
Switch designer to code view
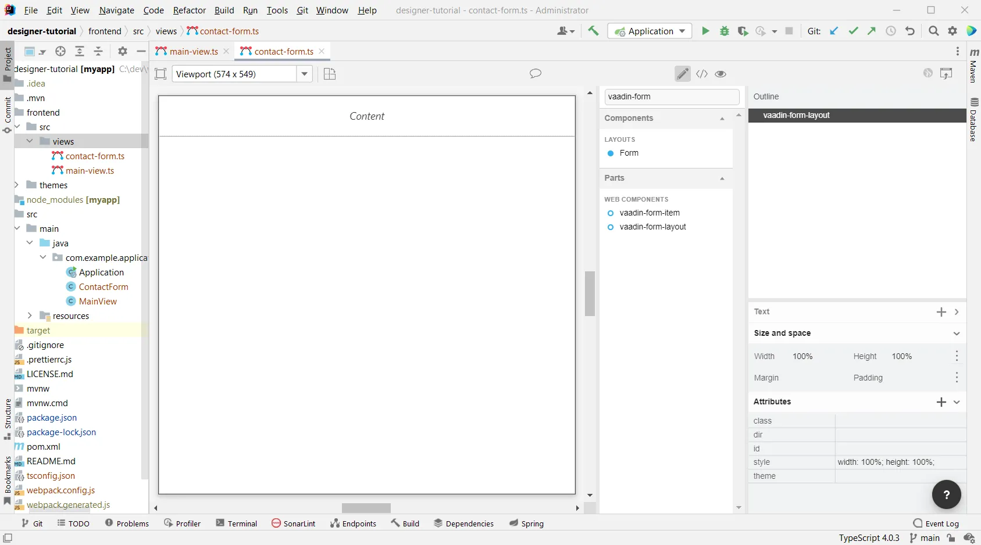click(702, 74)
